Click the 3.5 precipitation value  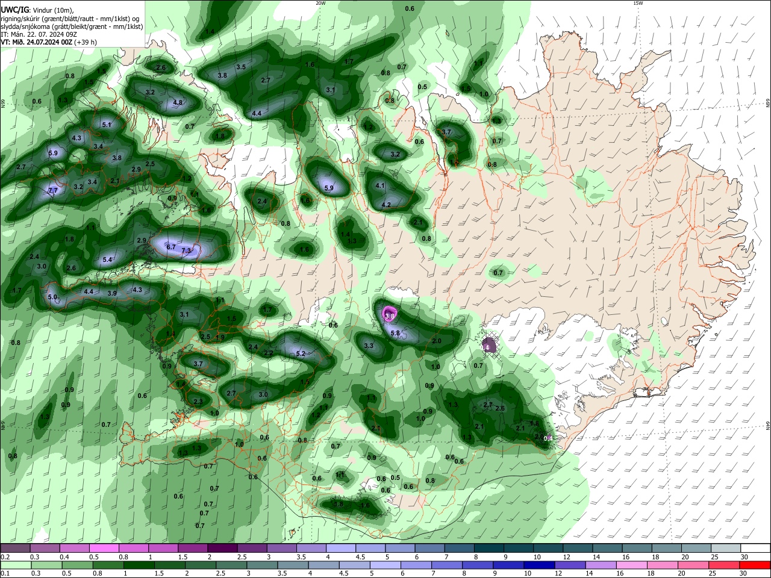pyautogui.click(x=241, y=67)
